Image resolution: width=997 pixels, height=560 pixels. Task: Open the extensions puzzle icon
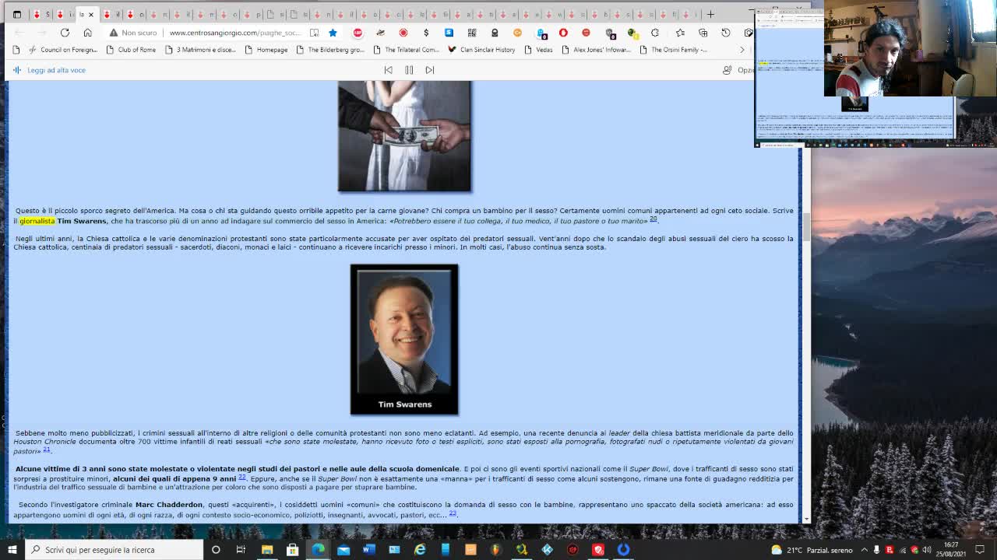point(655,33)
